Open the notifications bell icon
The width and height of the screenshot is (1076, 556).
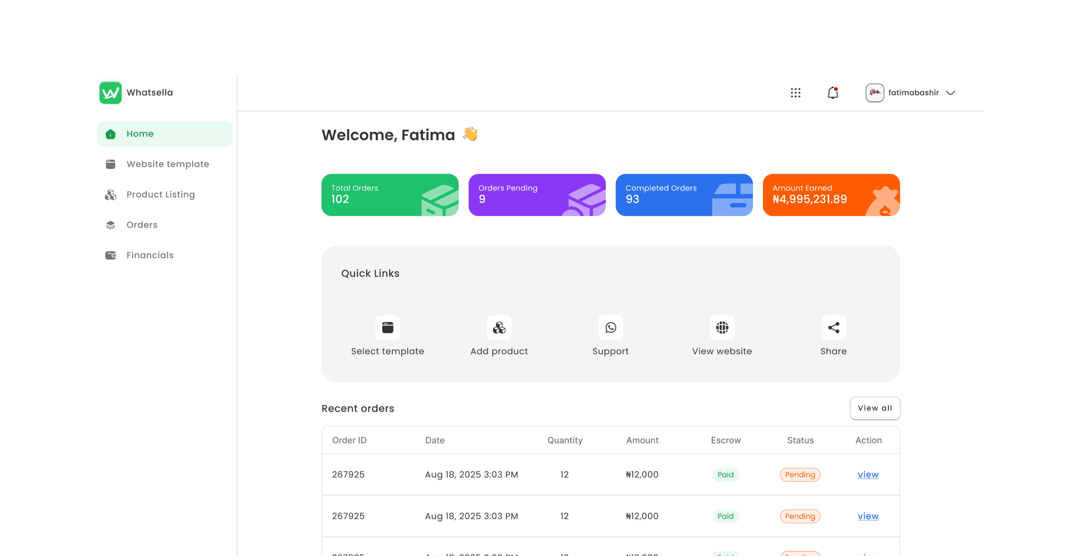tap(833, 93)
